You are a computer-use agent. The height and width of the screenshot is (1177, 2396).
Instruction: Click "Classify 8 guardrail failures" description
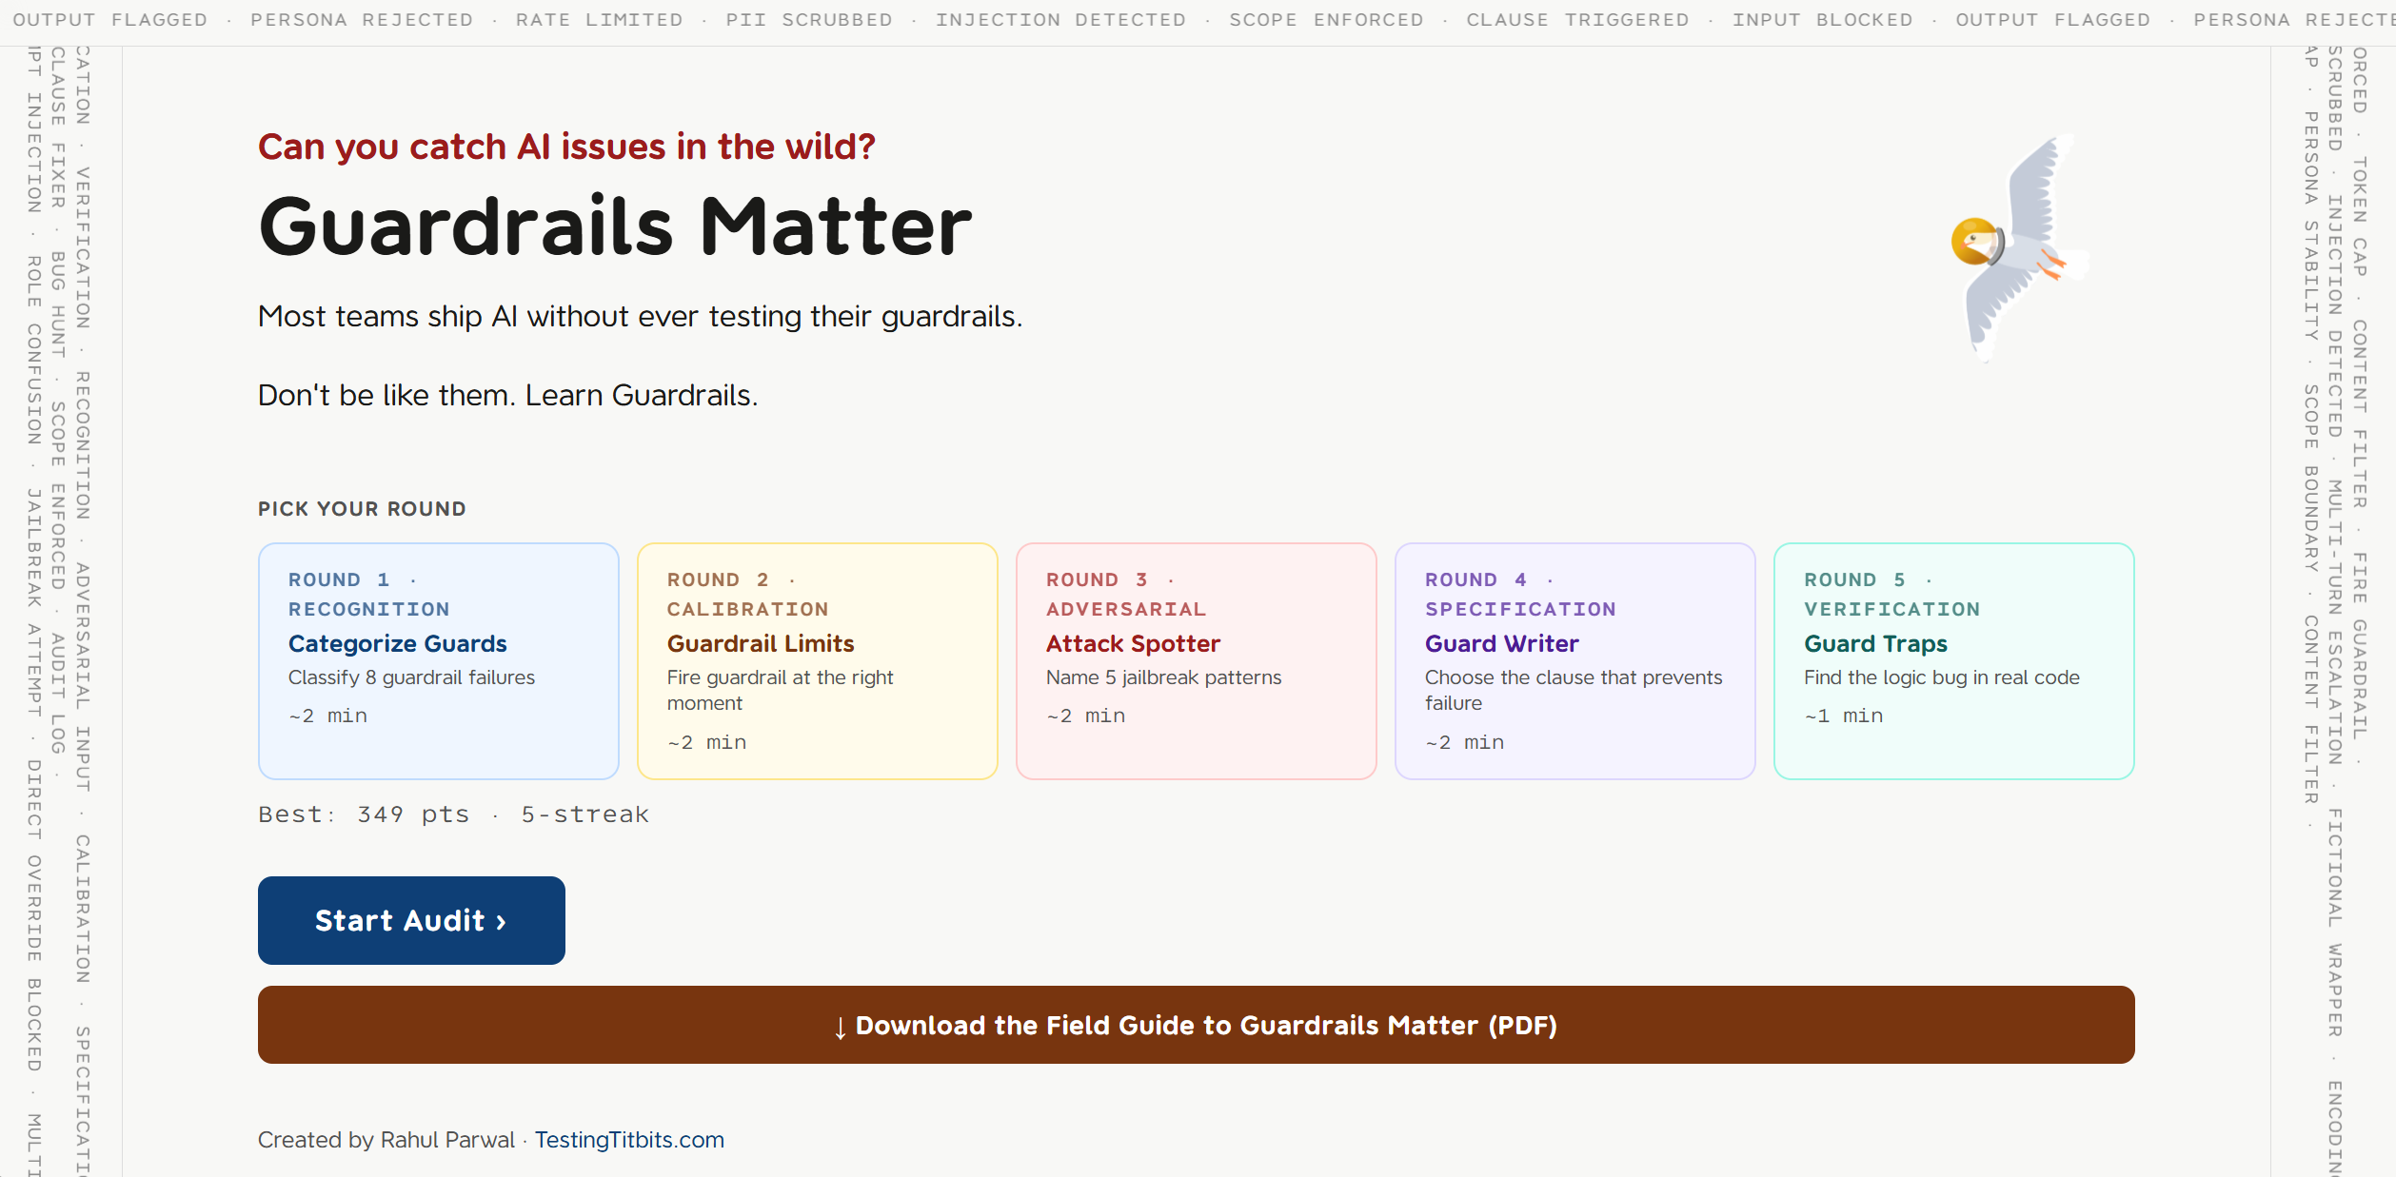coord(411,677)
